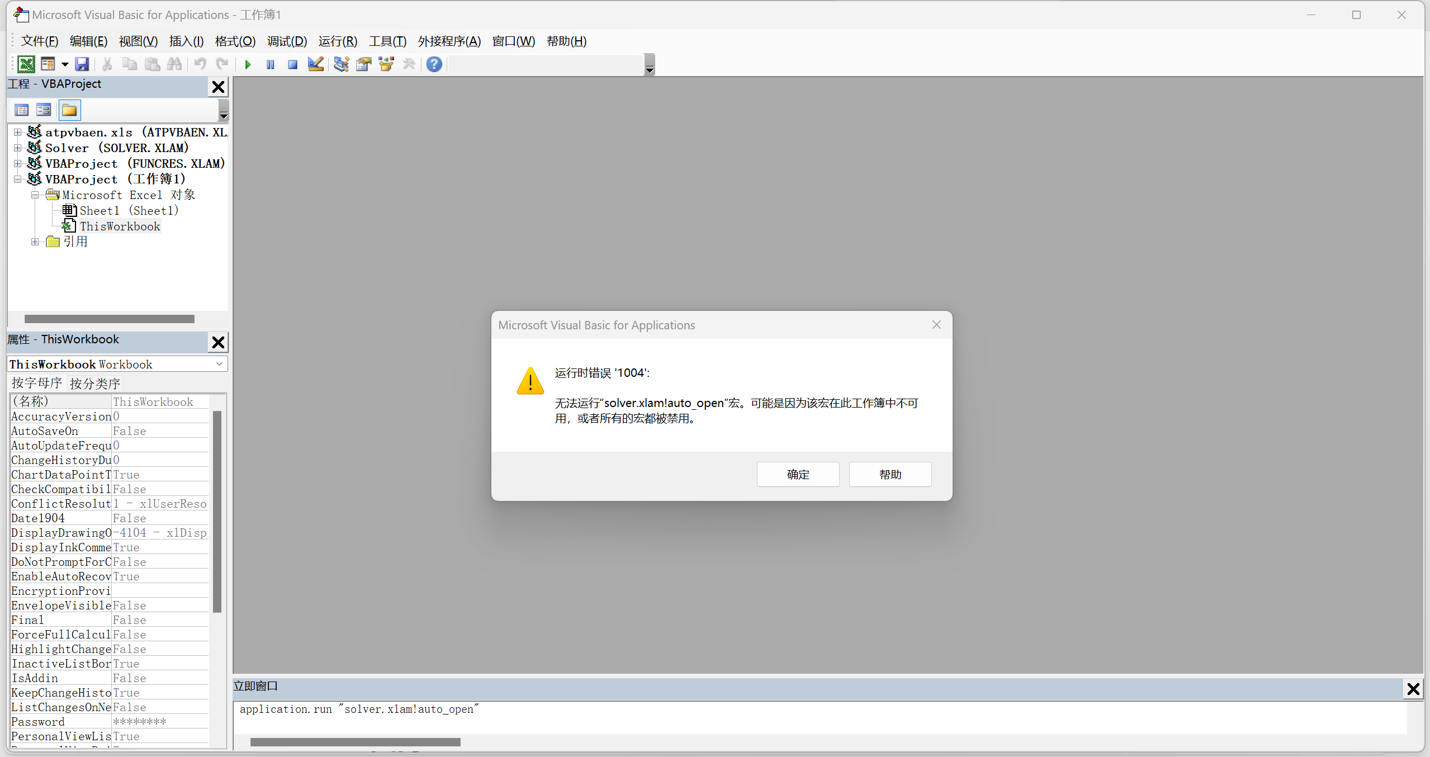
Task: Click the View Microsoft Excel toolbar icon
Action: [x=26, y=64]
